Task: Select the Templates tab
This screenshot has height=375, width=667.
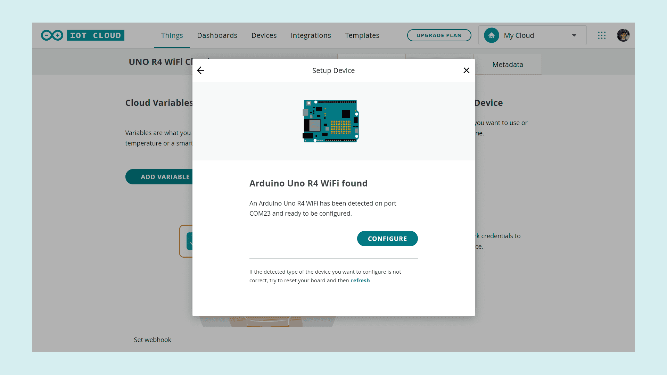Action: [362, 35]
